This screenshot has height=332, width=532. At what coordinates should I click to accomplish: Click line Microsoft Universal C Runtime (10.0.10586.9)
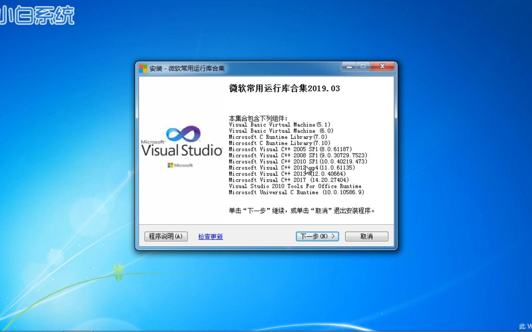[x=297, y=192]
